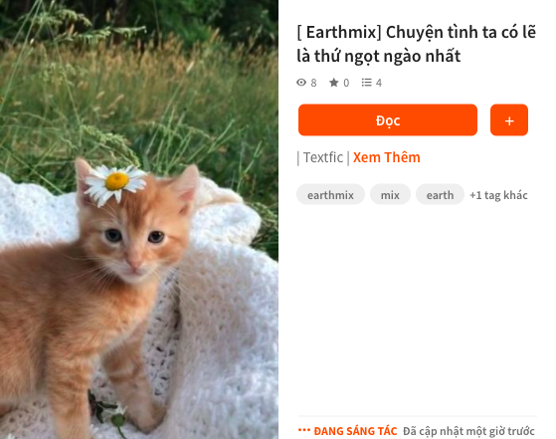556x439 pixels.
Task: Select the earth tag
Action: (440, 194)
